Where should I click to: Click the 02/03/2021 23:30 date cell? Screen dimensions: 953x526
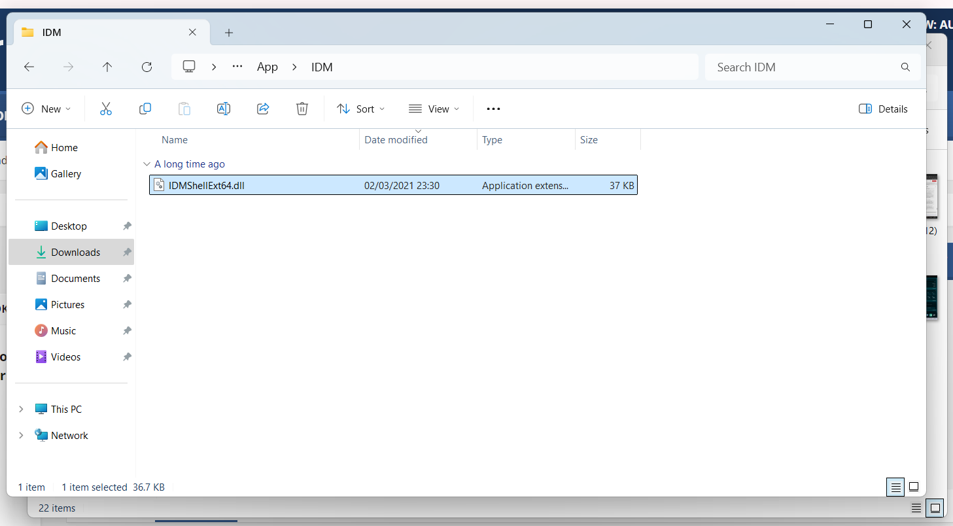[x=402, y=186]
